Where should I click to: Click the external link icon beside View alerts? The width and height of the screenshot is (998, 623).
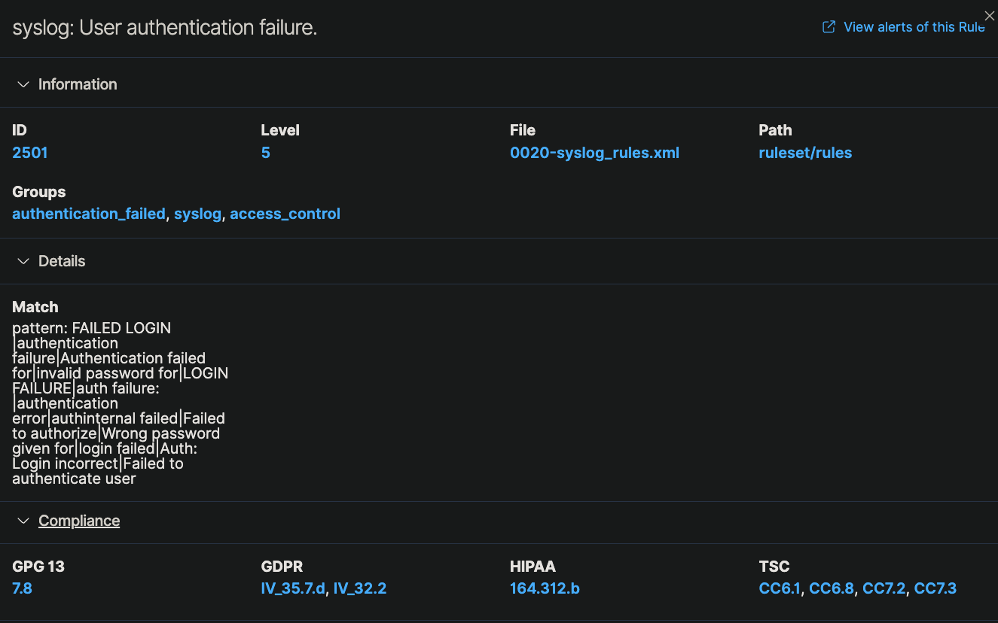pos(828,26)
